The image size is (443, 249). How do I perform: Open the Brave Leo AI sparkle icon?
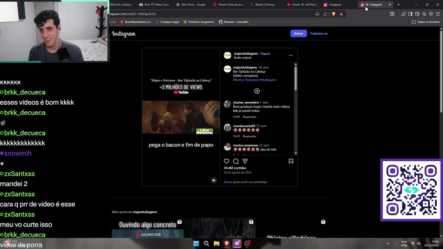(424, 14)
